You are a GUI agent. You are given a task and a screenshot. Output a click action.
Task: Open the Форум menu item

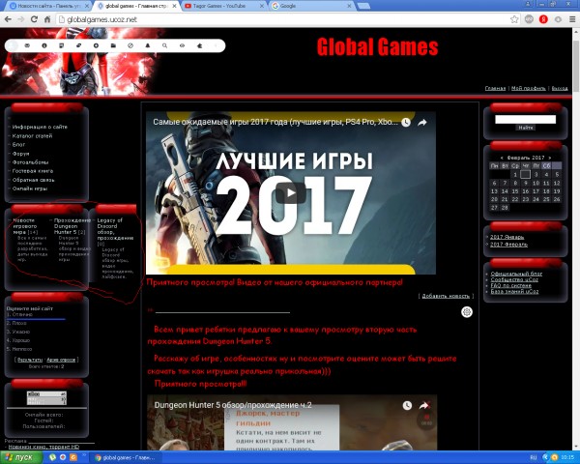coord(20,153)
